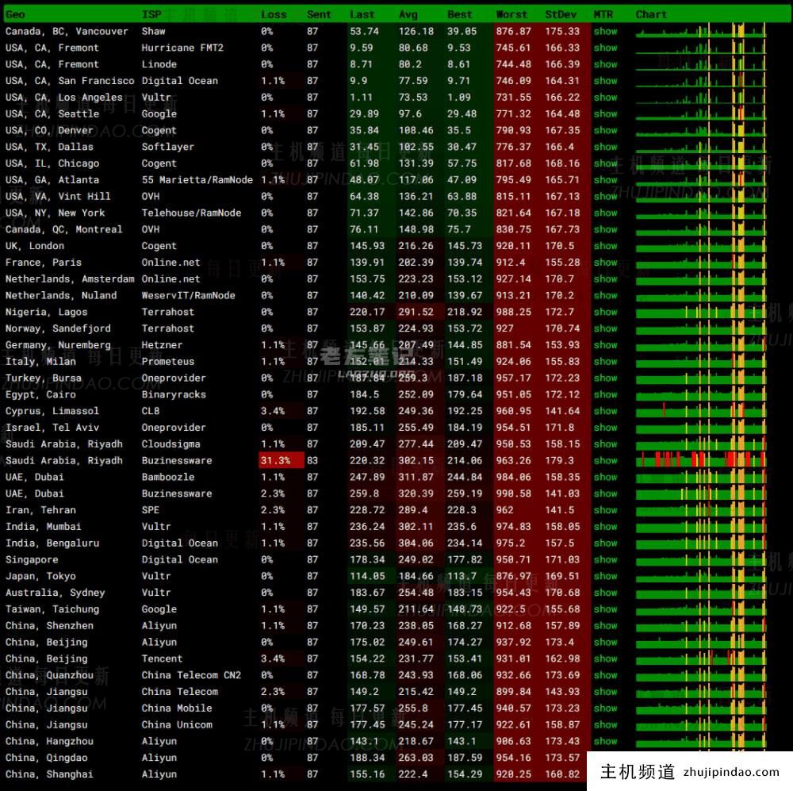793x791 pixels.
Task: Click the chart for Beijing Tencent row
Action: [x=701, y=659]
